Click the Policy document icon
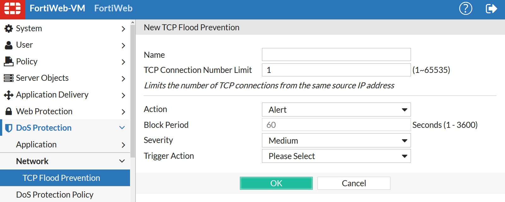Viewport: 505px width, 202px height. [x=9, y=61]
